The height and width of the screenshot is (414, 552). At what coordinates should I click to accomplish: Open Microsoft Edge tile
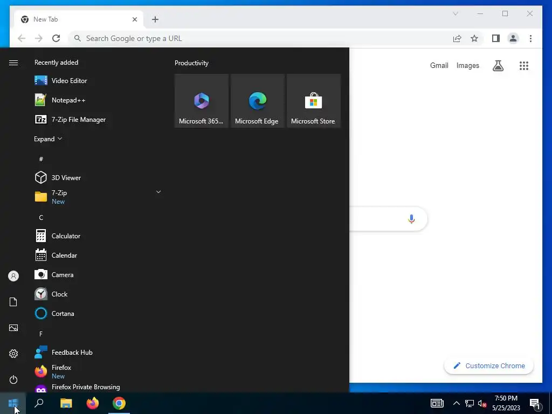(x=257, y=101)
